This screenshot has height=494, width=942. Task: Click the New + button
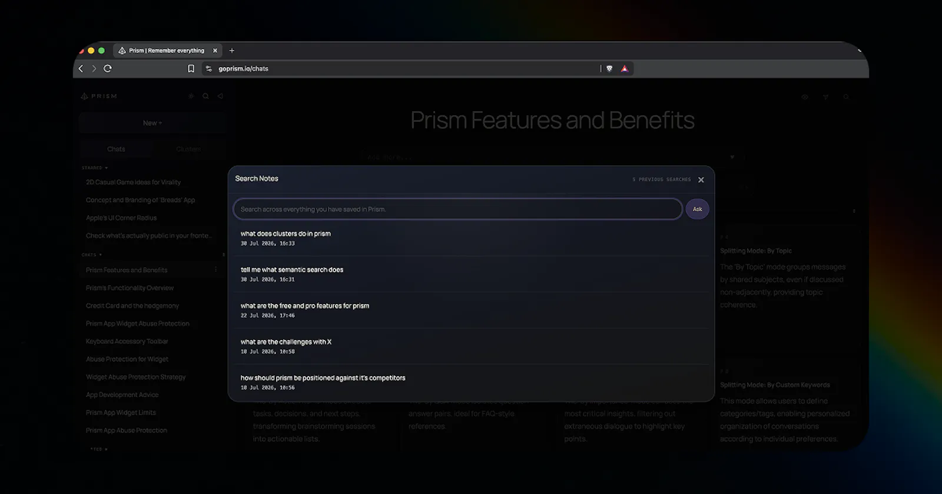click(x=152, y=123)
